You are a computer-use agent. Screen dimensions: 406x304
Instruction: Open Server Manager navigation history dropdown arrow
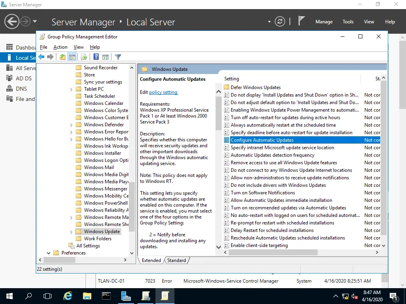pyautogui.click(x=35, y=21)
